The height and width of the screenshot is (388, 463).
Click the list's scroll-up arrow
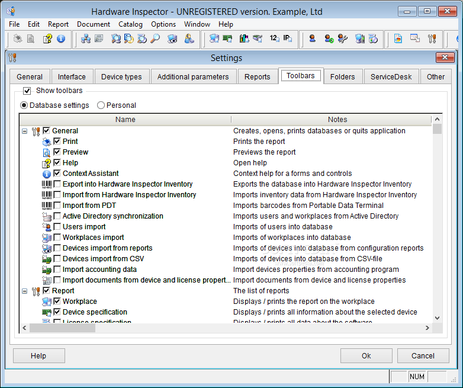[438, 119]
